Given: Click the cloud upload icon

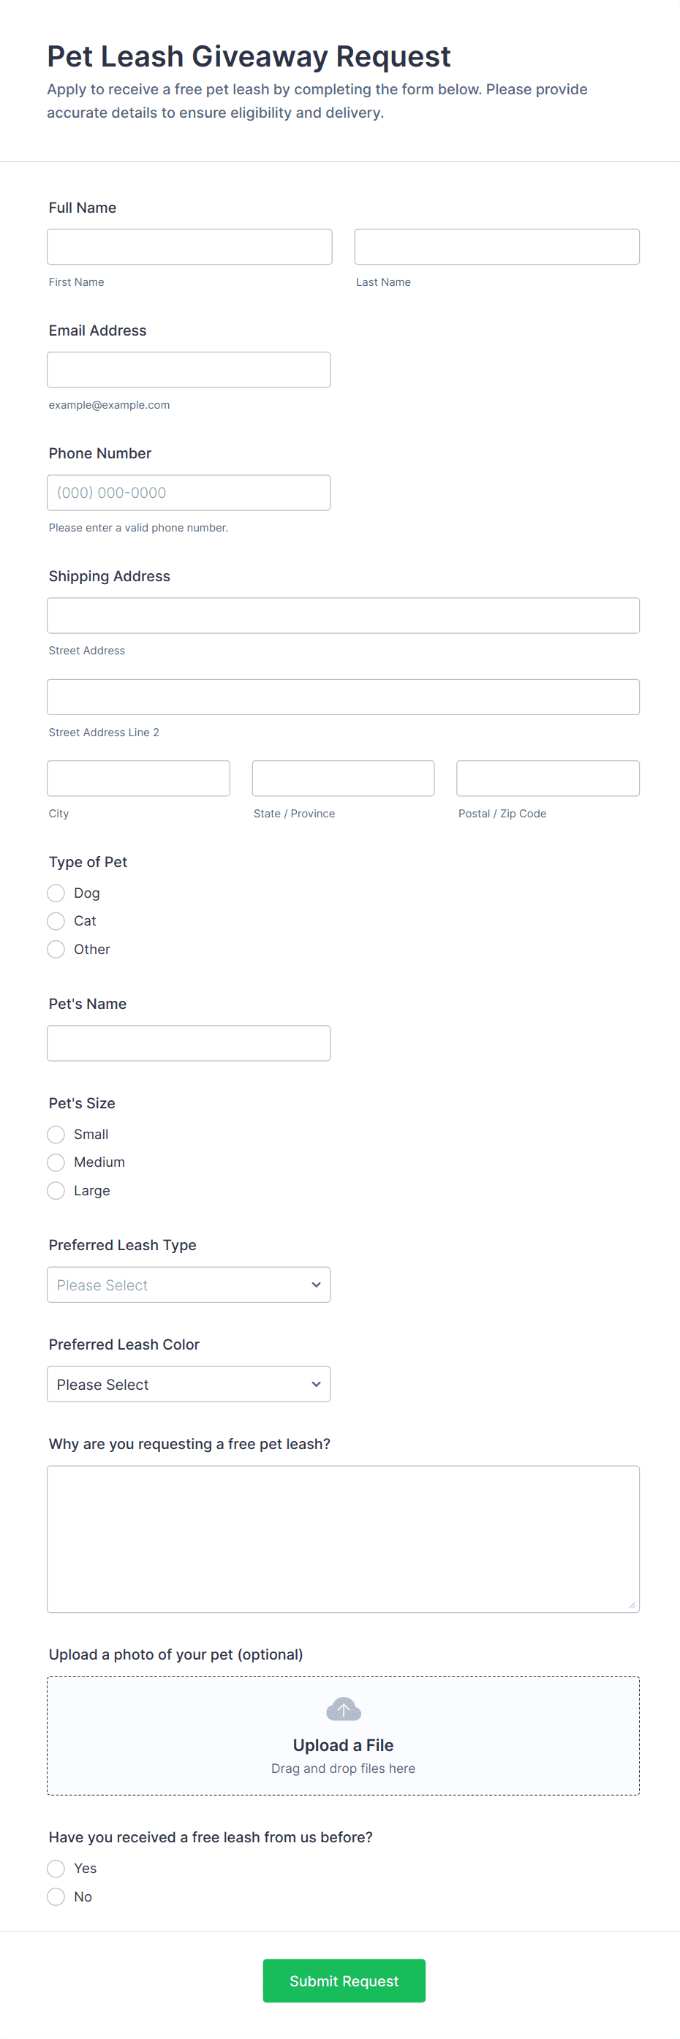Looking at the screenshot, I should 343,1709.
